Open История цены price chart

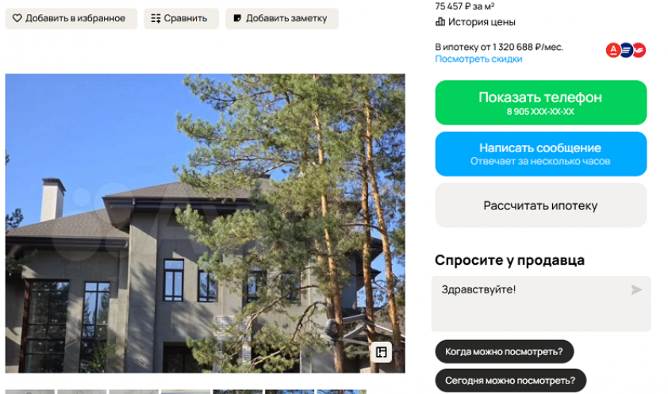475,21
